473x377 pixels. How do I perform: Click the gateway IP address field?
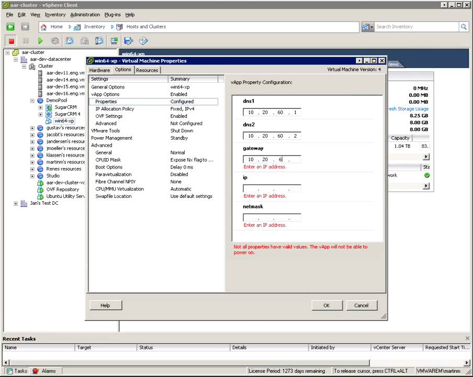click(272, 159)
